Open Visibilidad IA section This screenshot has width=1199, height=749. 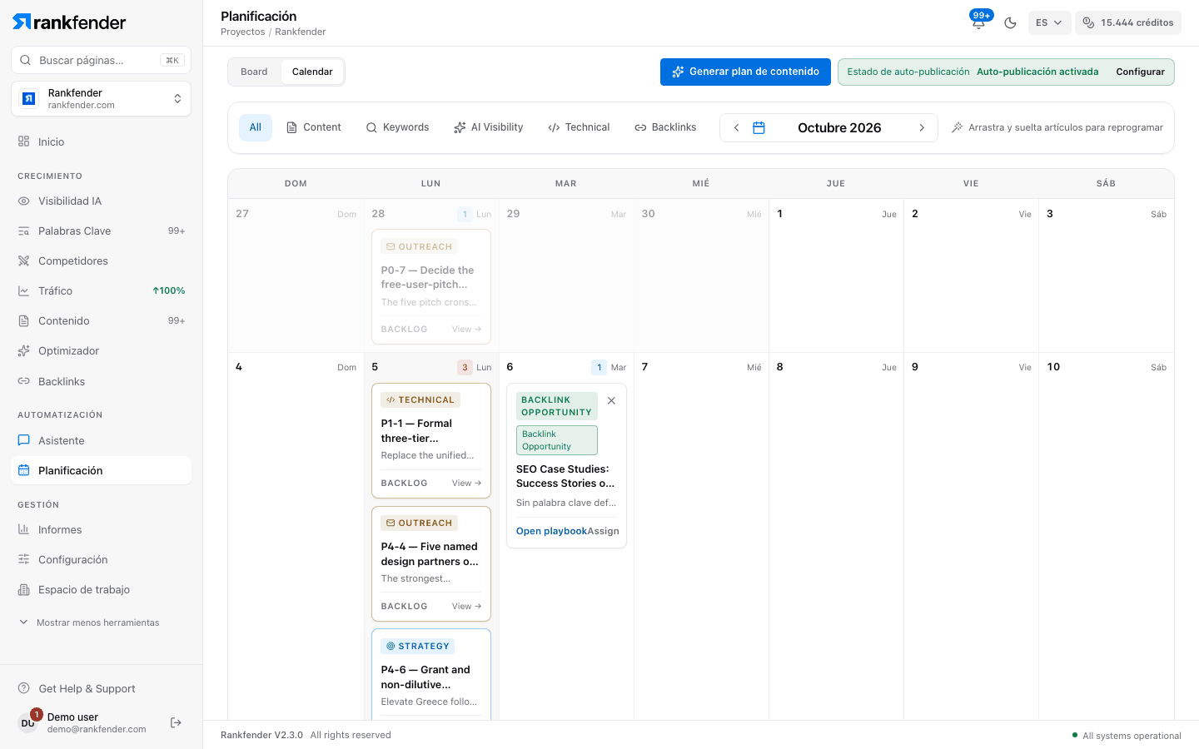tap(102, 201)
